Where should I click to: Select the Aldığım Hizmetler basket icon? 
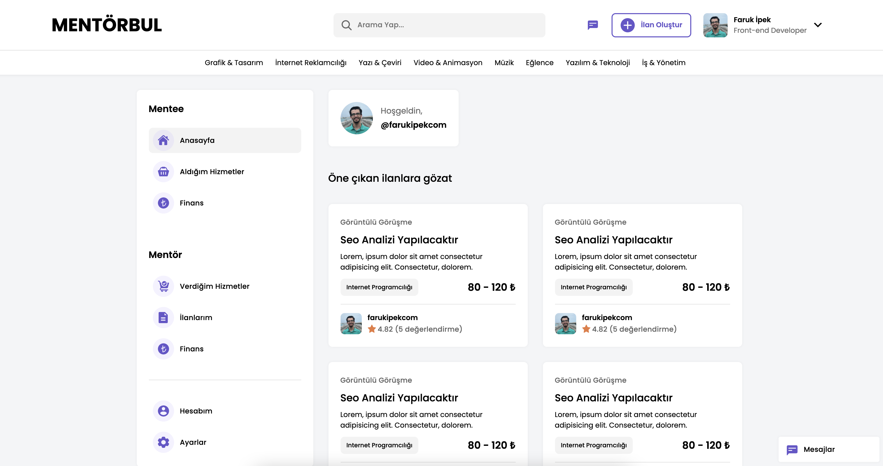[163, 171]
